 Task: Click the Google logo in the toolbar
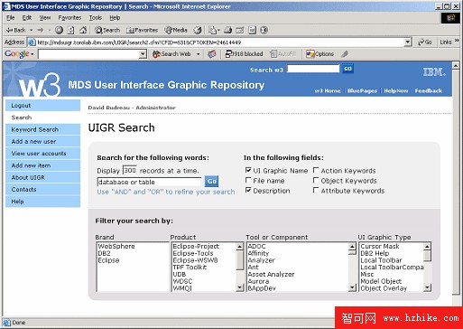(17, 54)
